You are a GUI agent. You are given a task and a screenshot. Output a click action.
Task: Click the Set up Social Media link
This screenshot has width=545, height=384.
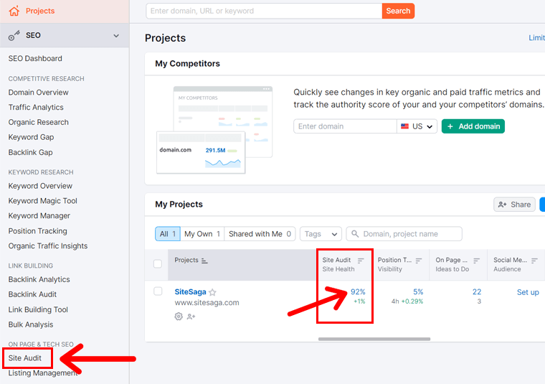tap(528, 292)
